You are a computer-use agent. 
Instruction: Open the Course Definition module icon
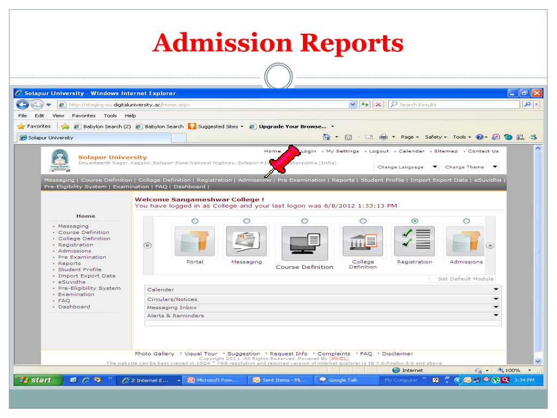305,243
